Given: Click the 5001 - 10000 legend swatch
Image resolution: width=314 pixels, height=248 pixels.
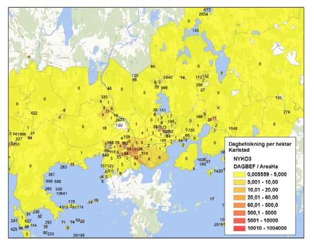Looking at the screenshot, I should click(239, 220).
